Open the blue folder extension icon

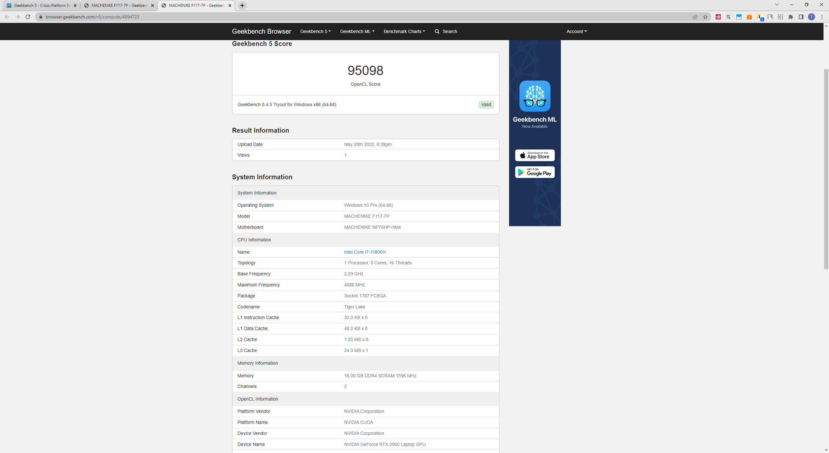click(739, 17)
